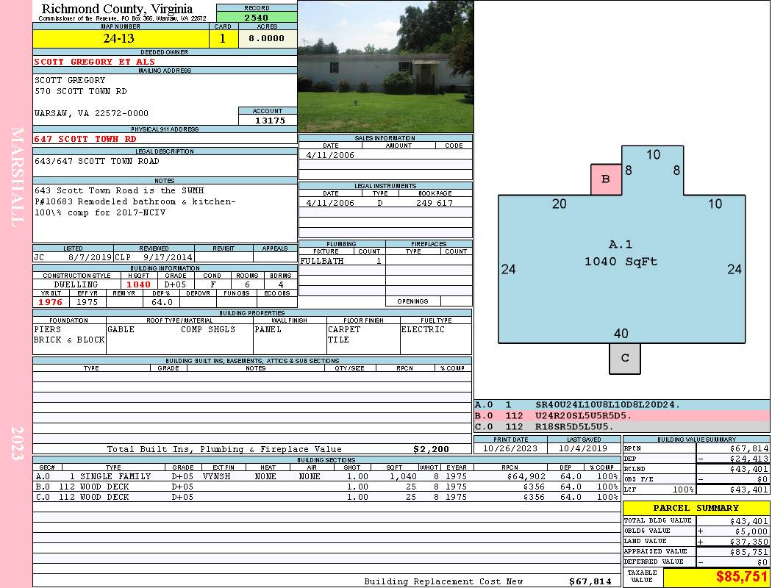This screenshot has width=772, height=588.
Task: Select the blue A.1 1040 SqFt area
Action: [x=621, y=254]
